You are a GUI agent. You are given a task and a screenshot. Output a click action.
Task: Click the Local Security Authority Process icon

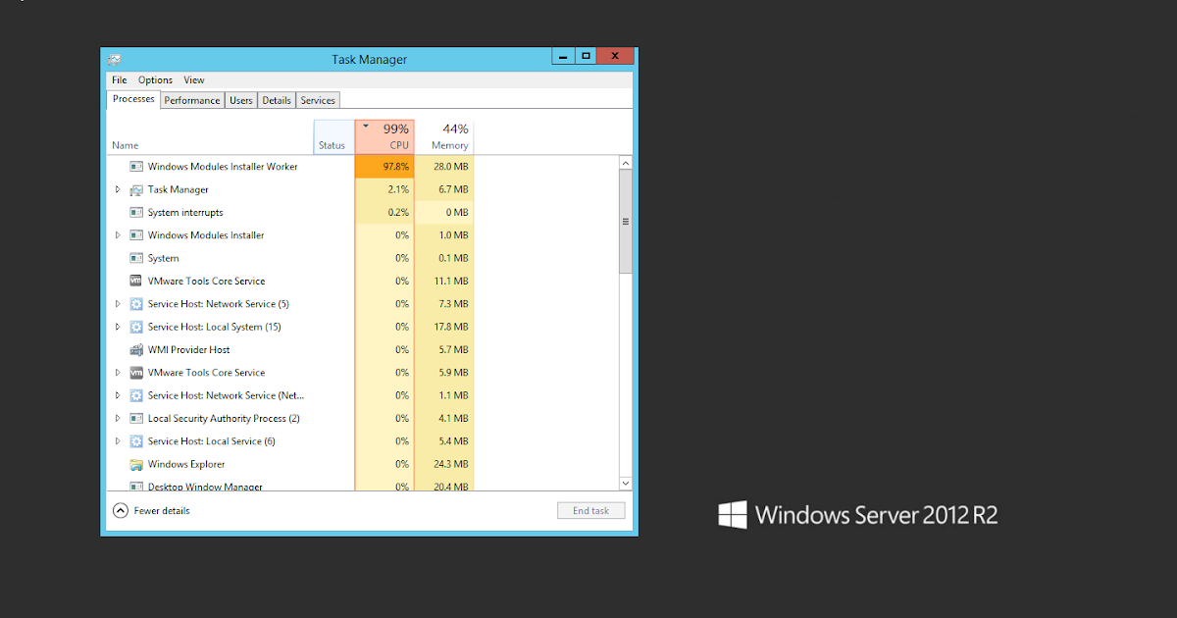coord(136,419)
